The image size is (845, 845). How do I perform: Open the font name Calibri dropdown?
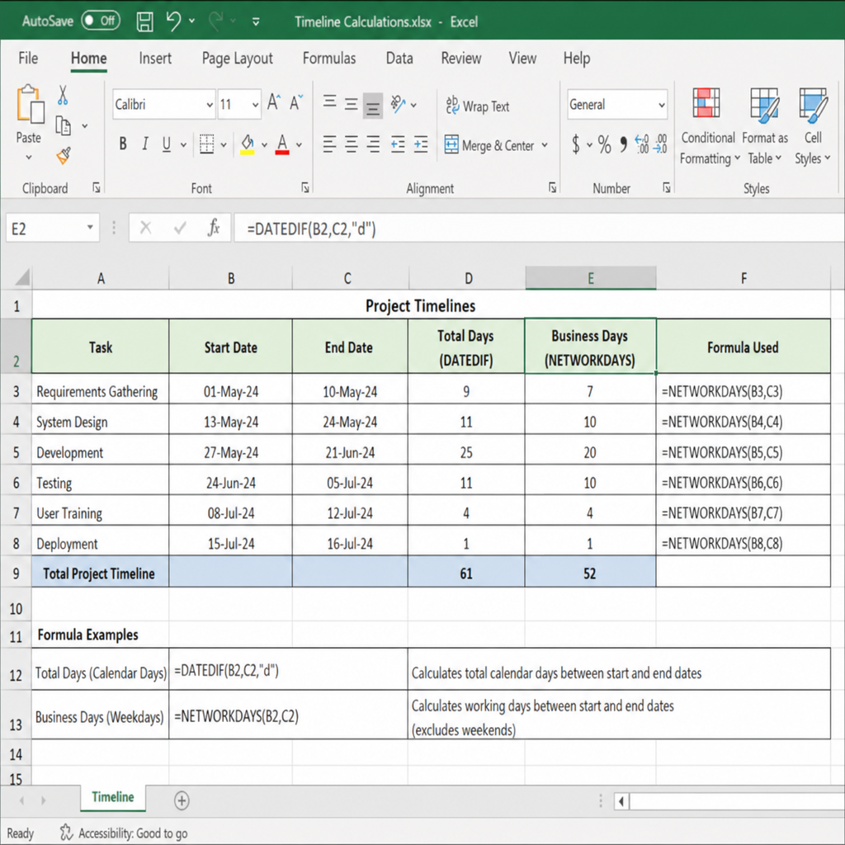210,105
